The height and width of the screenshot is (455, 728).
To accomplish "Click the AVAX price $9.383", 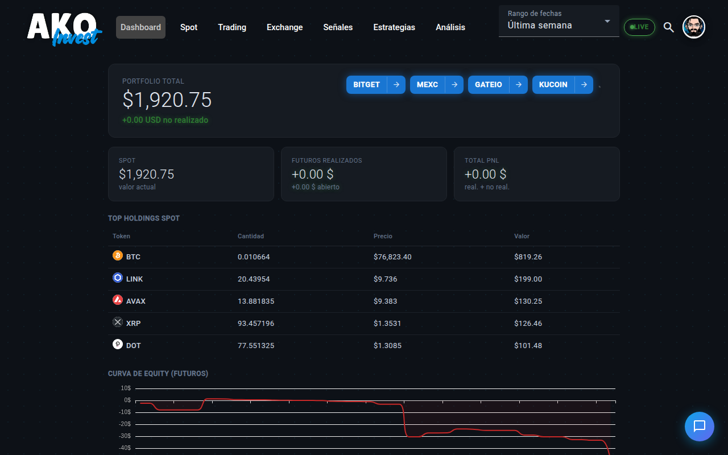I will point(386,301).
